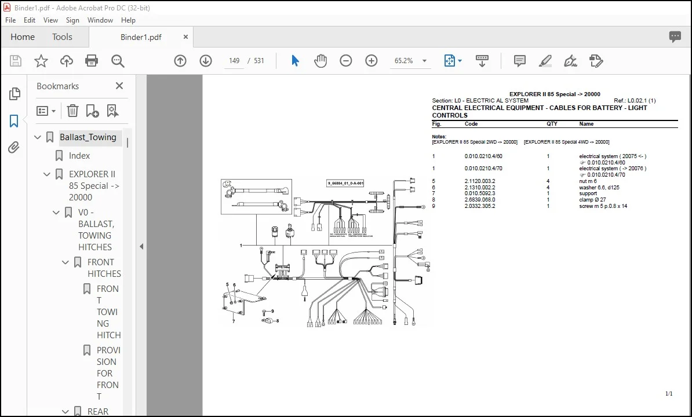Open the Edit menu

point(30,20)
